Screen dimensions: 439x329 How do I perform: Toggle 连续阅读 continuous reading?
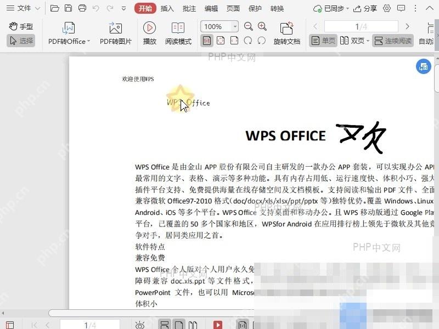(x=393, y=41)
